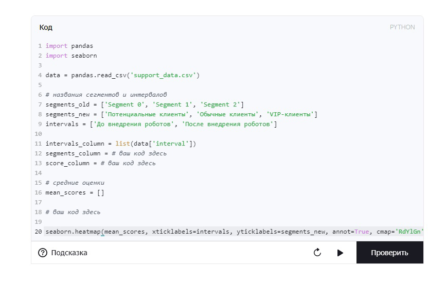The width and height of the screenshot is (446, 282).
Task: Click the Проверить button
Action: click(389, 253)
